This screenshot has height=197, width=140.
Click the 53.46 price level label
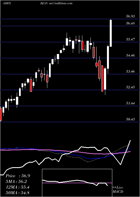pyautogui.click(x=130, y=71)
